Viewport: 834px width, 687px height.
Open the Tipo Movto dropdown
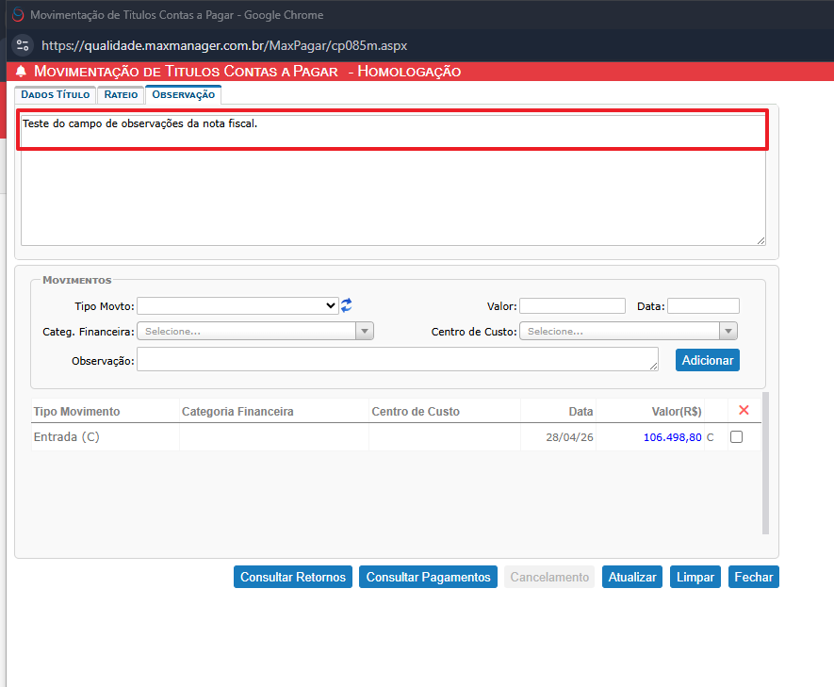[x=237, y=305]
